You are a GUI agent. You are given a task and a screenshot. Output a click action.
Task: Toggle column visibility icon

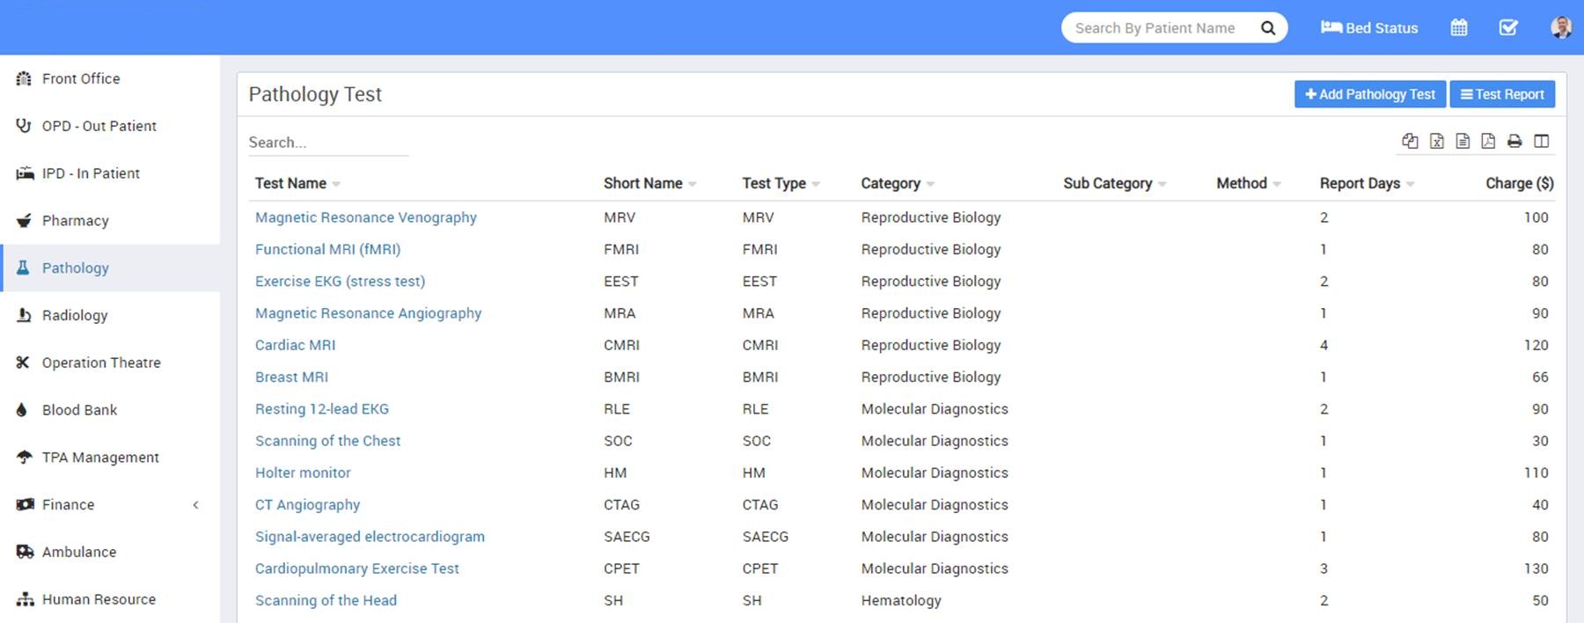[x=1541, y=141]
